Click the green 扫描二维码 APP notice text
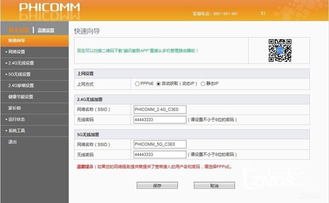The height and width of the screenshot is (203, 329). (137, 50)
